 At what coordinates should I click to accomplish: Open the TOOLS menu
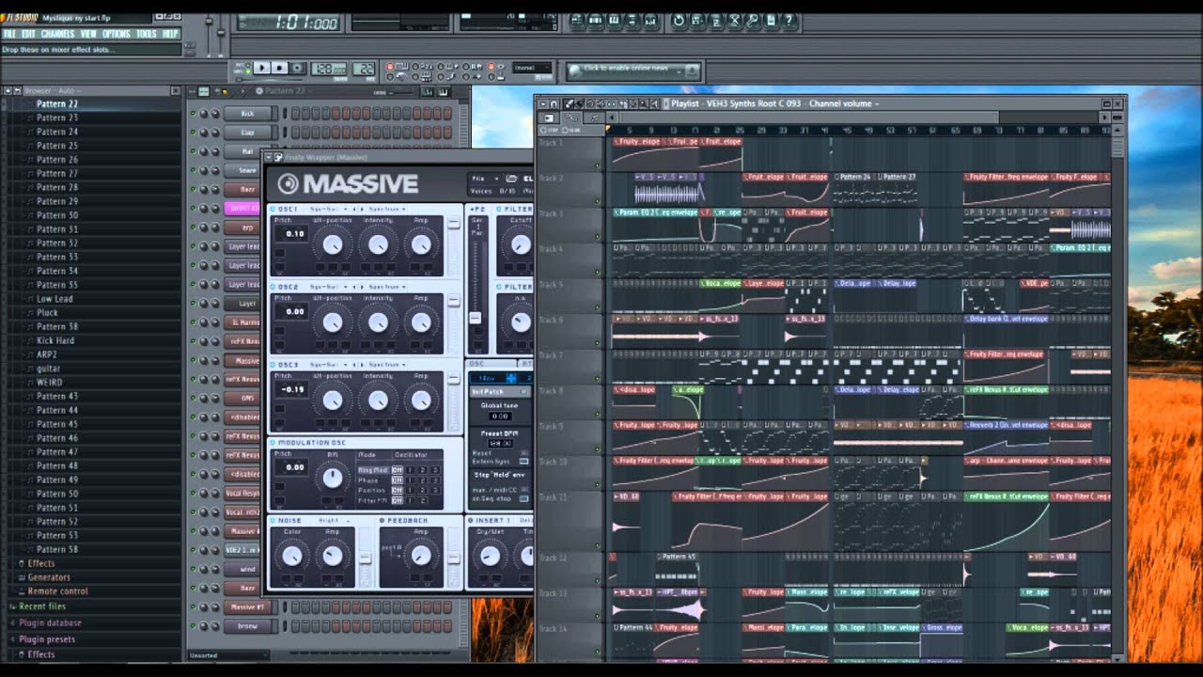click(x=147, y=34)
